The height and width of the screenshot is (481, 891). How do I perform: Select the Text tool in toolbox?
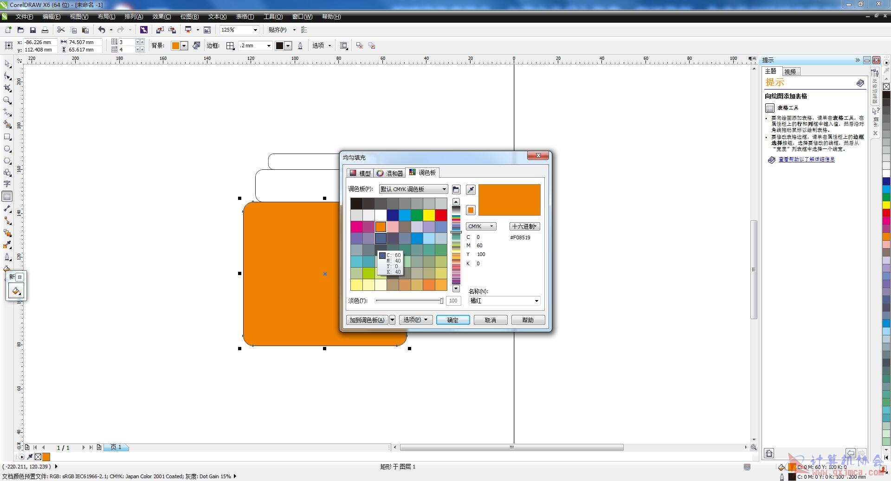pyautogui.click(x=7, y=184)
